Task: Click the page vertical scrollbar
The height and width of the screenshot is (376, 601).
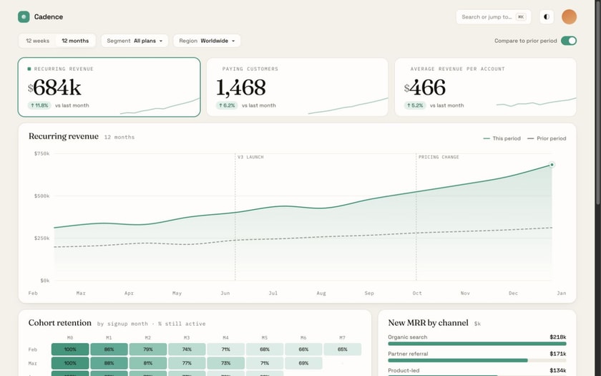Action: (x=598, y=102)
